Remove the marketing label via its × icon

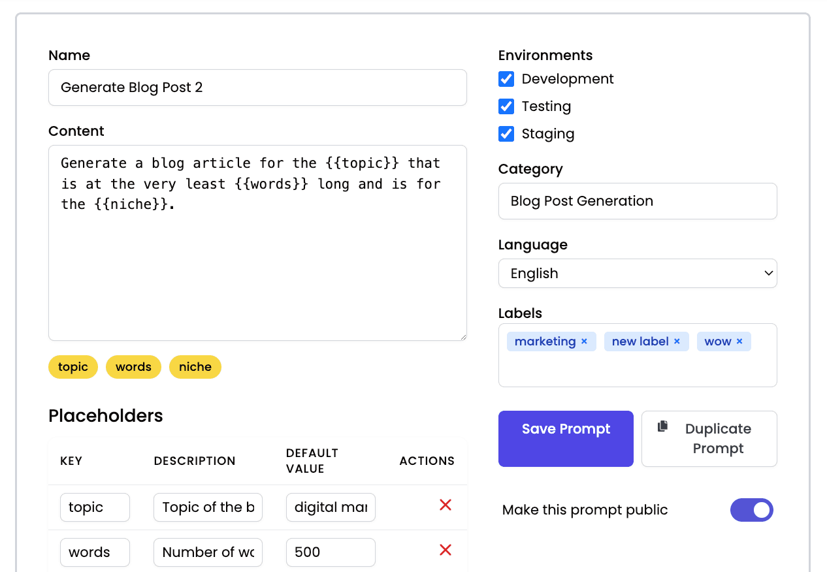coord(583,341)
